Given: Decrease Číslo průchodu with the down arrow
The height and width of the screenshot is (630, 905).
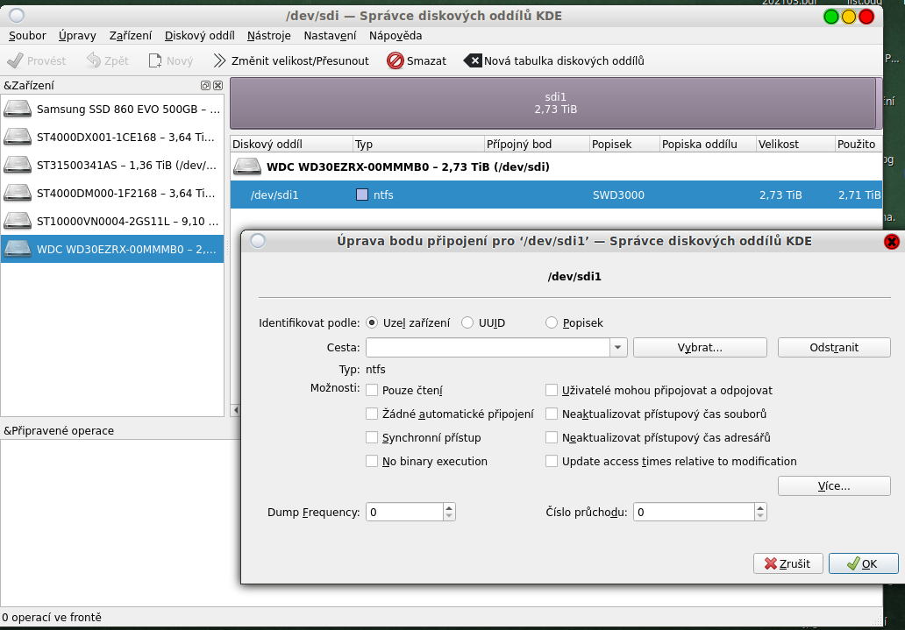Looking at the screenshot, I should click(x=760, y=516).
